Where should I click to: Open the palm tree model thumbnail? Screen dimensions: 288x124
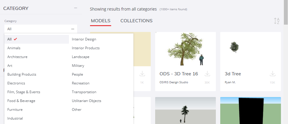tap(186, 111)
